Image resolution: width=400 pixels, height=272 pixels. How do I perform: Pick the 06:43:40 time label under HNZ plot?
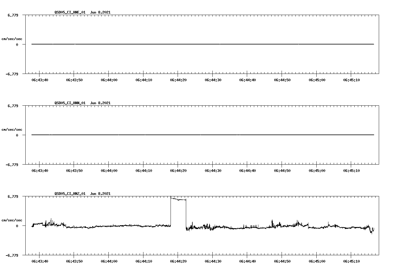pos(40,261)
